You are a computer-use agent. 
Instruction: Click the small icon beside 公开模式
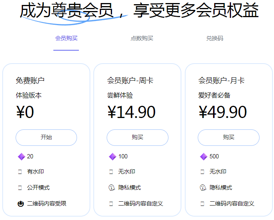20,188
